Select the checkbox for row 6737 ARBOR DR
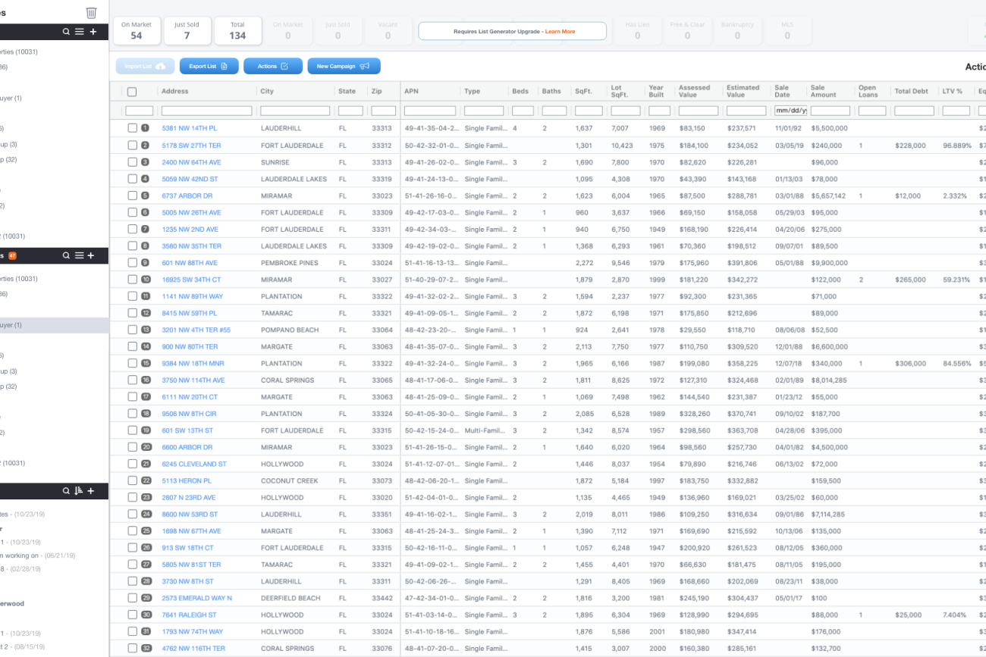 132,196
